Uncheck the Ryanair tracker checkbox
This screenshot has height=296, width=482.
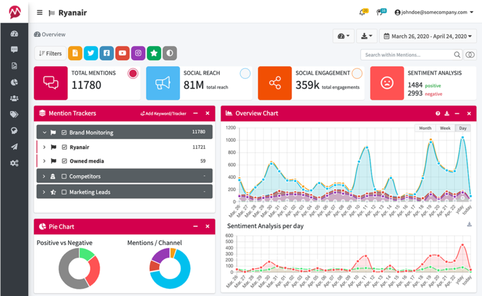click(64, 147)
